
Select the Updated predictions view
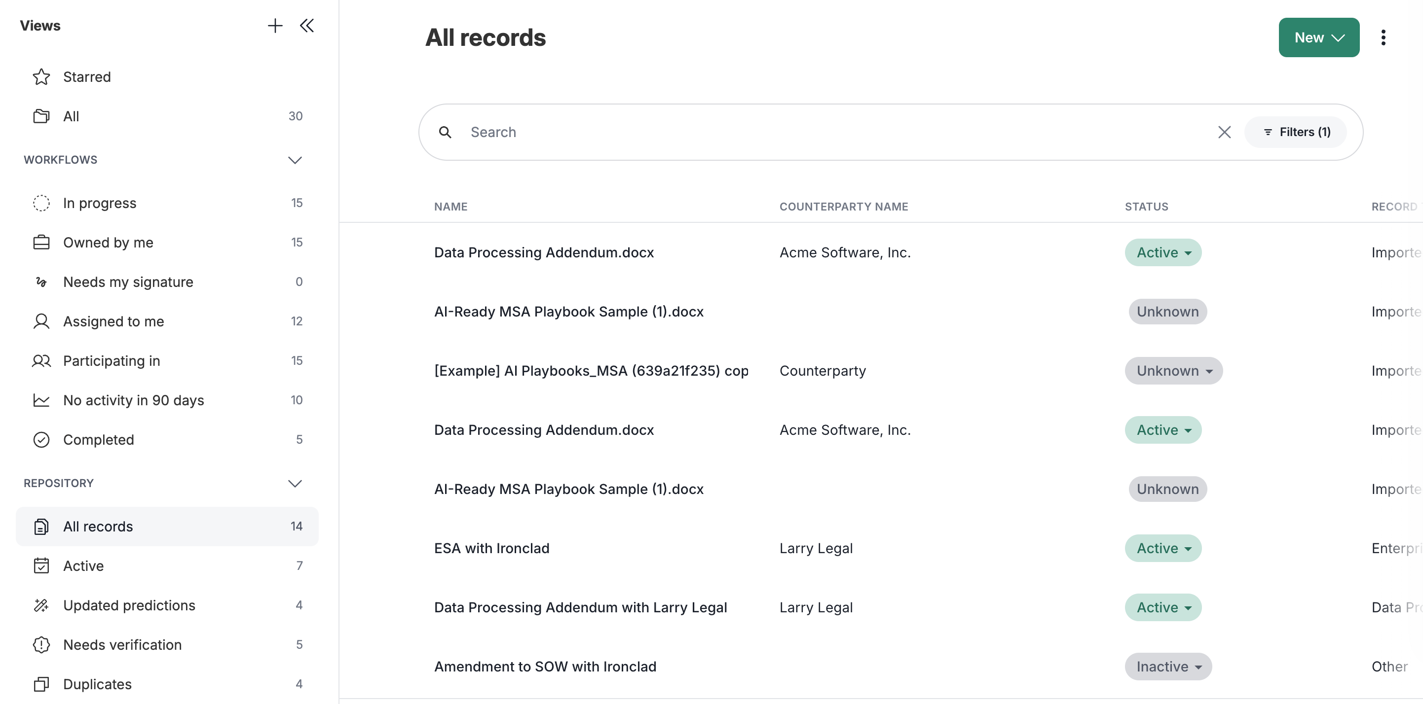167,605
